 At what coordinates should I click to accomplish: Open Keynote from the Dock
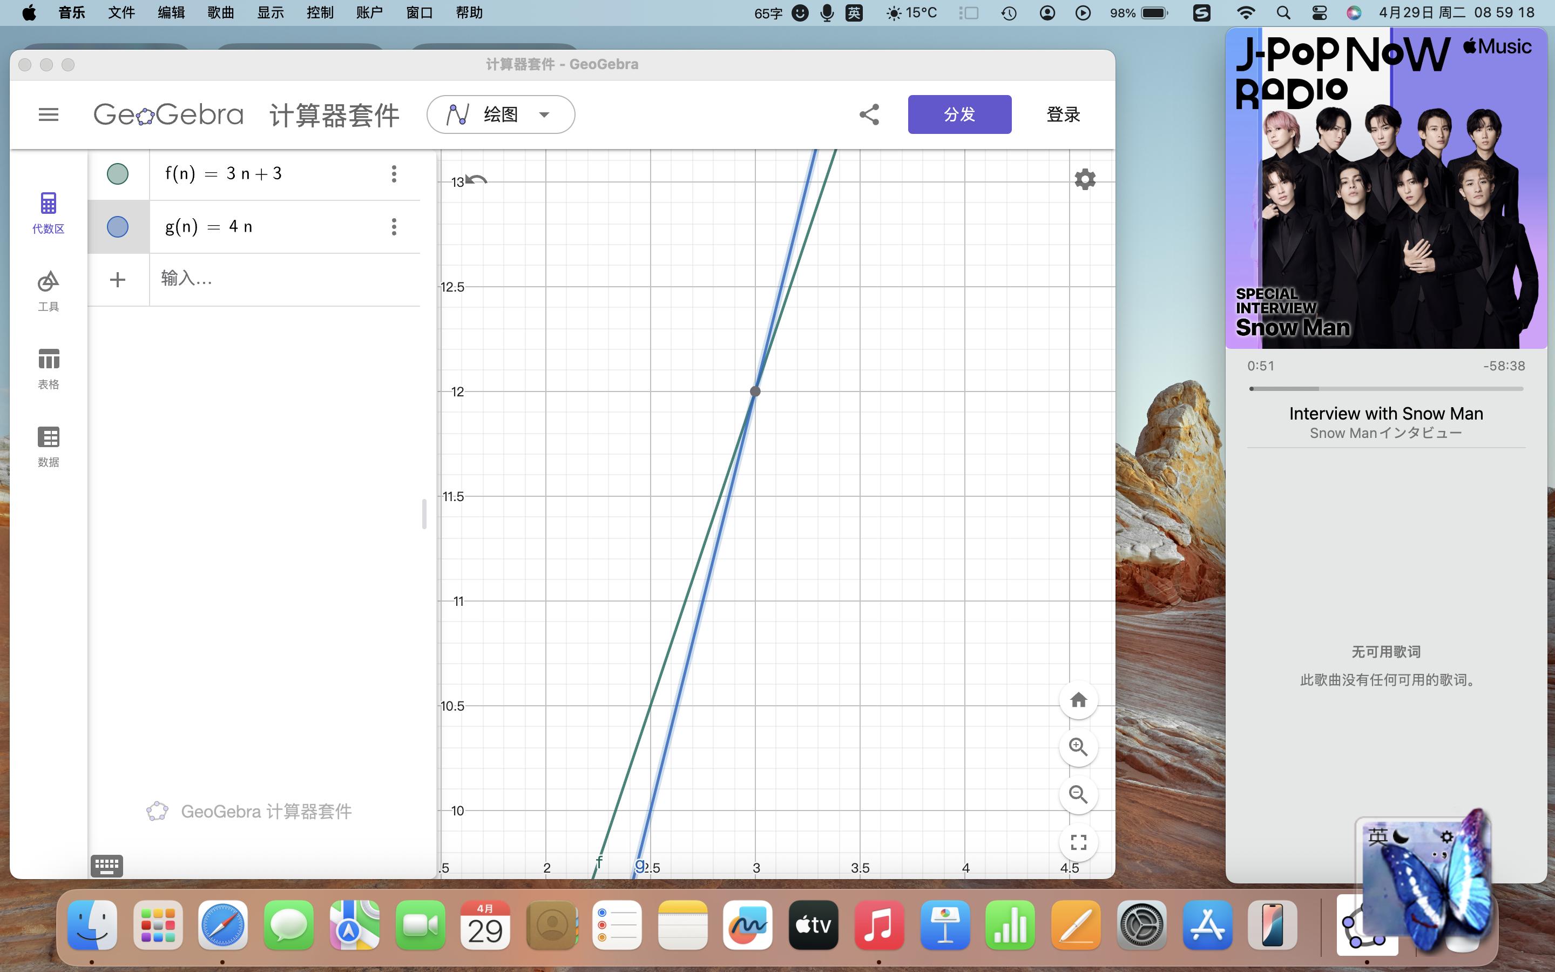944,925
